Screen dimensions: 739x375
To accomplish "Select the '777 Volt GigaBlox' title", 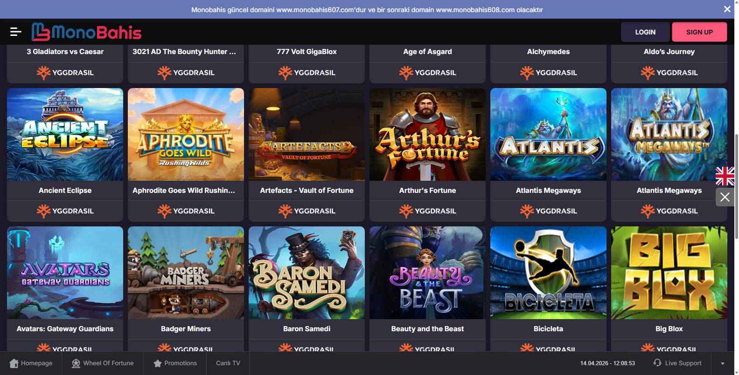I will coord(307,52).
